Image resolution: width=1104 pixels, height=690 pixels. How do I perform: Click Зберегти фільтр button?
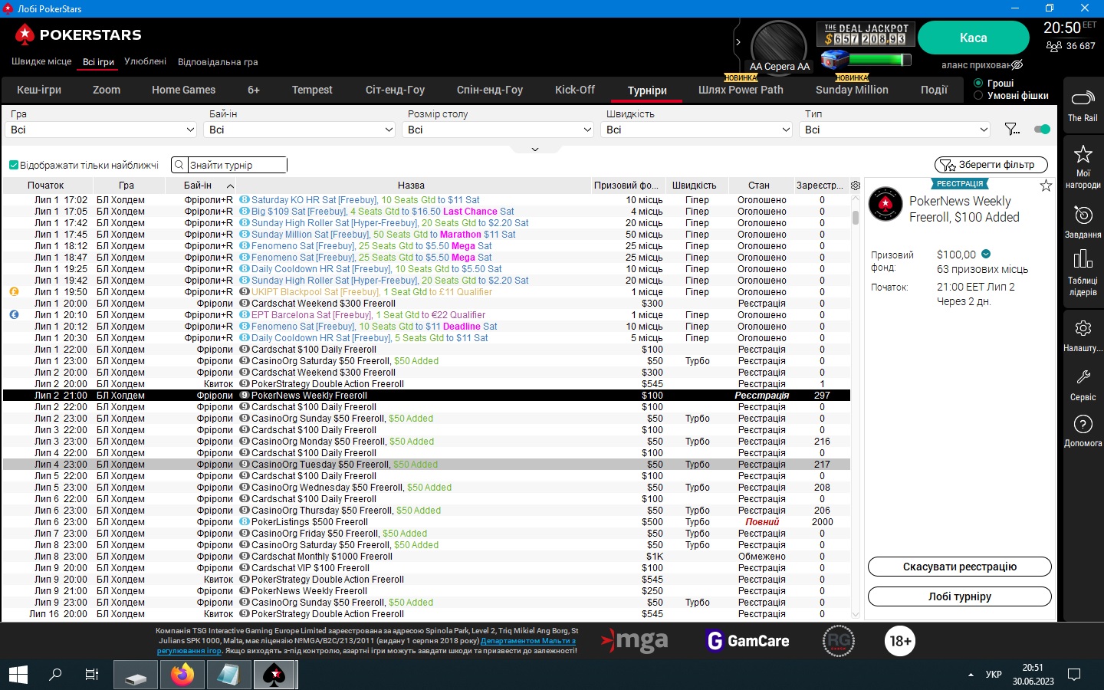991,165
